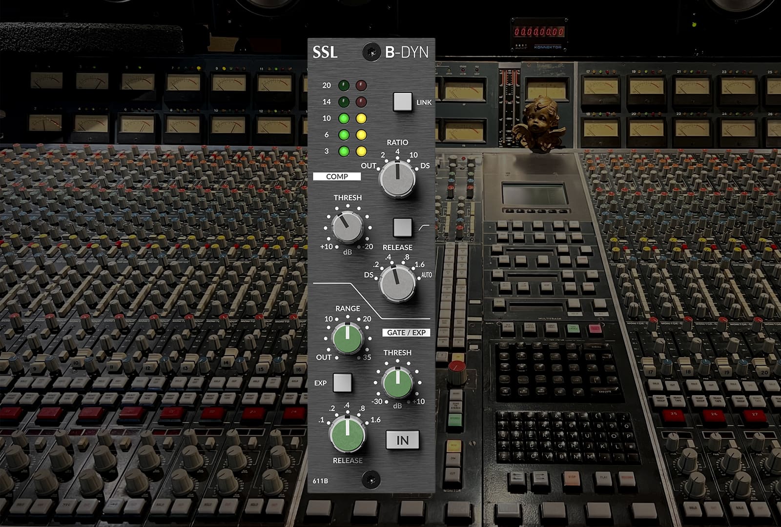Screen dimensions: 781x527
Task: Click the green 6 dB meter LED
Action: [x=344, y=135]
